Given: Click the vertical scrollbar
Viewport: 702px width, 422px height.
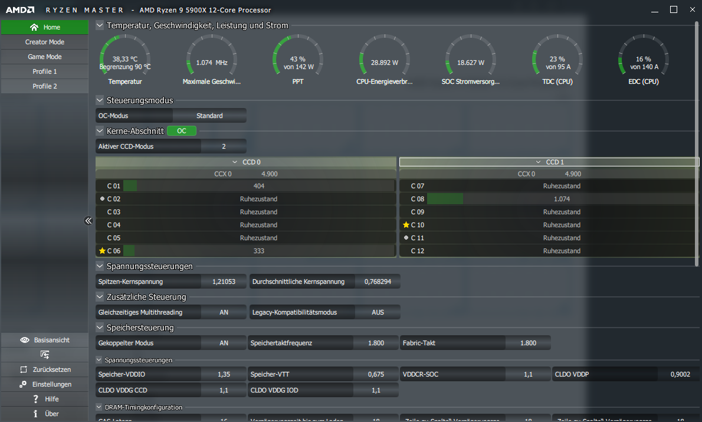Looking at the screenshot, I should pyautogui.click(x=696, y=143).
